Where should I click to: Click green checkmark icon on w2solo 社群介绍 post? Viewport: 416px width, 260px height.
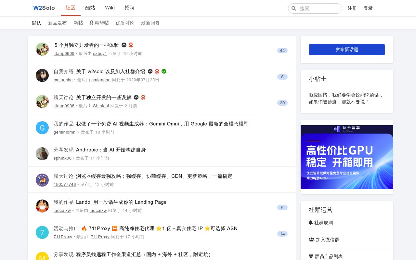point(164,71)
